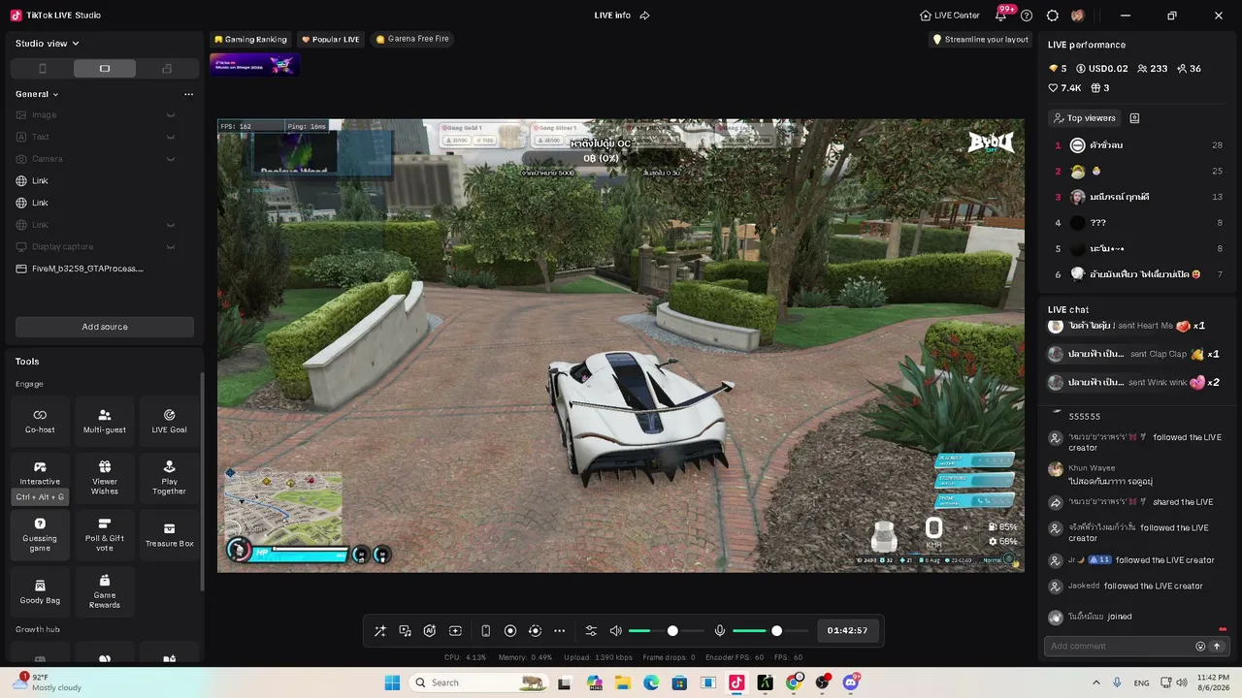The height and width of the screenshot is (698, 1242).
Task: Select the Top viewers tab
Action: 1085,118
